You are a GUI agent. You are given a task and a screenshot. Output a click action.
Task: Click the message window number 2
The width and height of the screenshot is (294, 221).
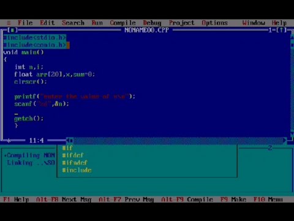click(270, 148)
